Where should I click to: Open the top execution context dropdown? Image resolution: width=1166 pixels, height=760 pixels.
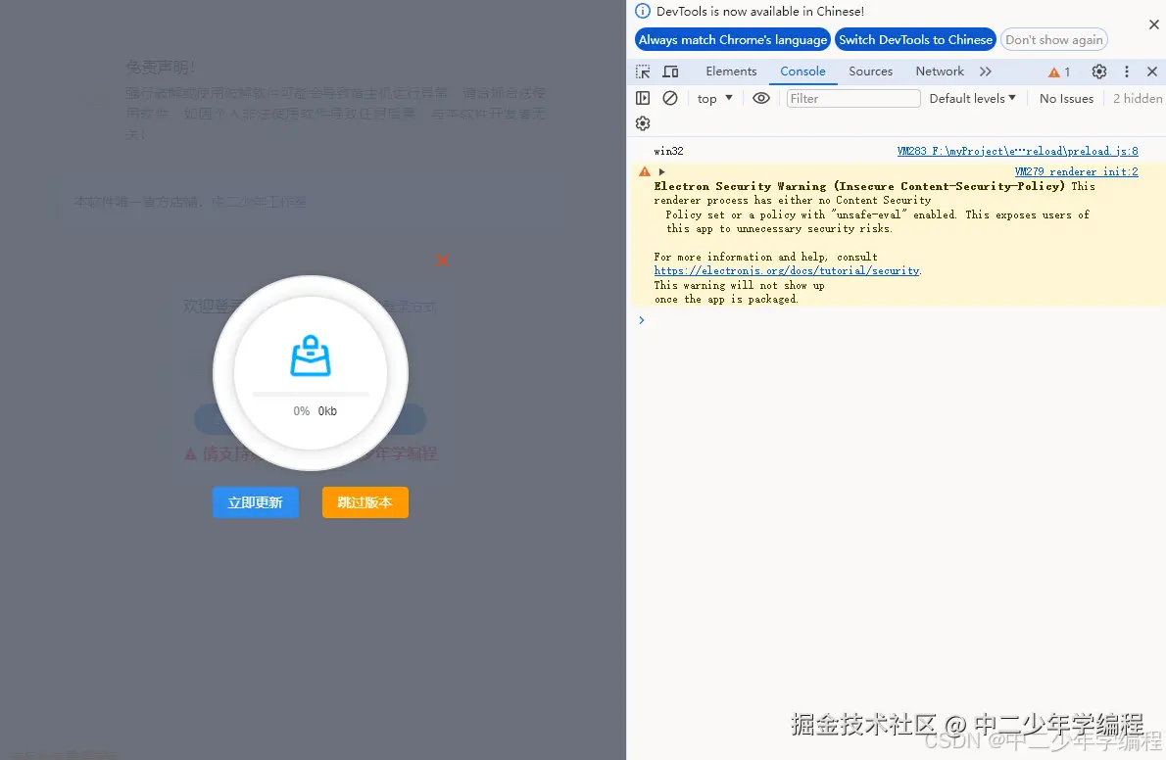pos(714,98)
